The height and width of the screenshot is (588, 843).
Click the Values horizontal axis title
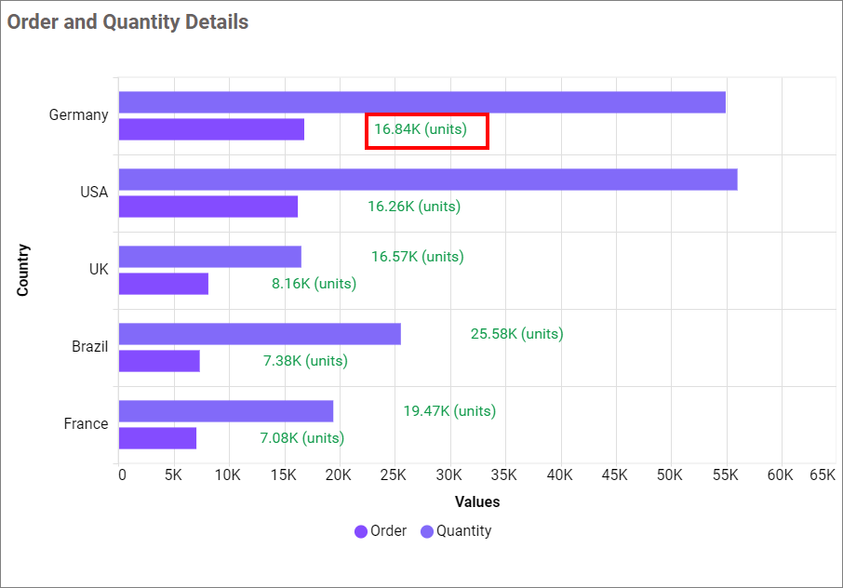pyautogui.click(x=477, y=502)
